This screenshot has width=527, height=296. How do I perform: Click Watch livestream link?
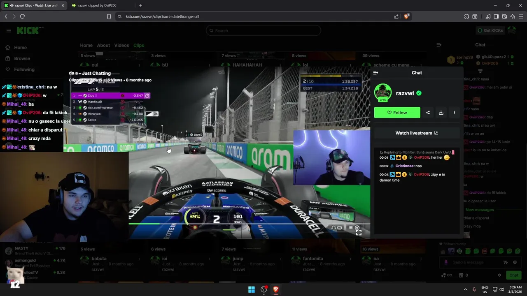tap(417, 133)
